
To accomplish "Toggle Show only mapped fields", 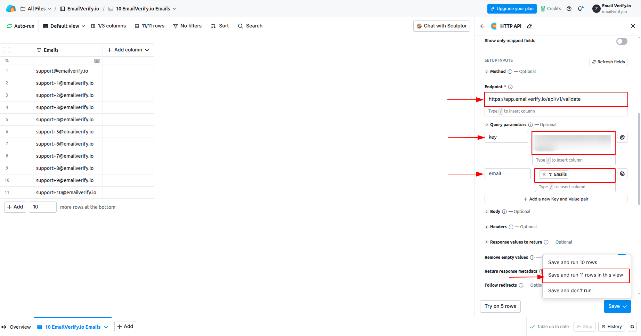I will click(x=622, y=41).
